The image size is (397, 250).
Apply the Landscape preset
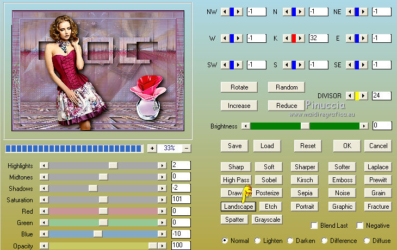click(x=238, y=207)
